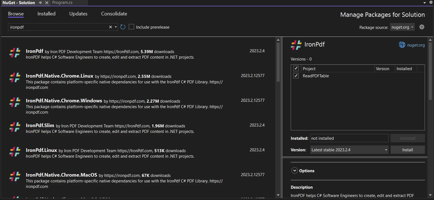The image size is (434, 200).
Task: Select the IronPdf package title
Action: tap(34, 51)
